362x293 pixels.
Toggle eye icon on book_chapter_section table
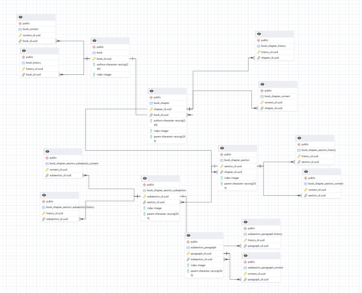click(x=222, y=148)
